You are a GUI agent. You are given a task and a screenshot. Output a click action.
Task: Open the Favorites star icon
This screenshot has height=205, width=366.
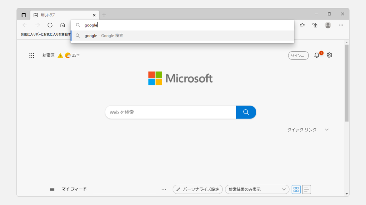[x=302, y=25]
